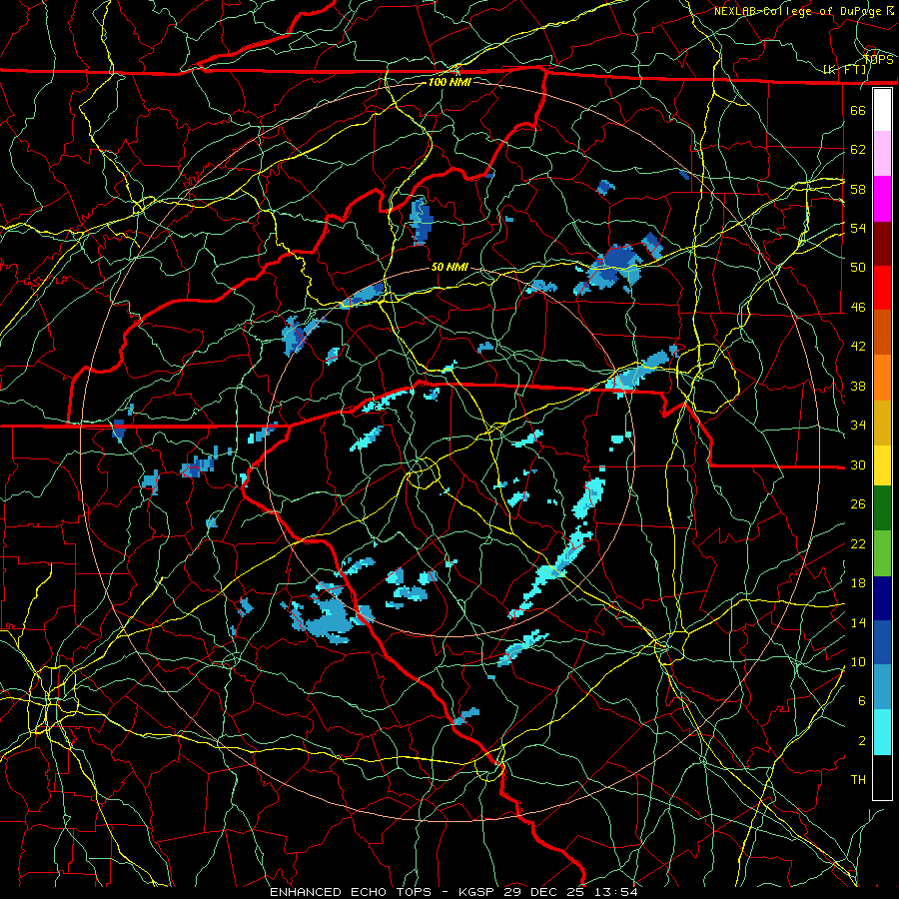The height and width of the screenshot is (899, 899).
Task: Pick the dark orange legend swatch
Action: click(882, 333)
